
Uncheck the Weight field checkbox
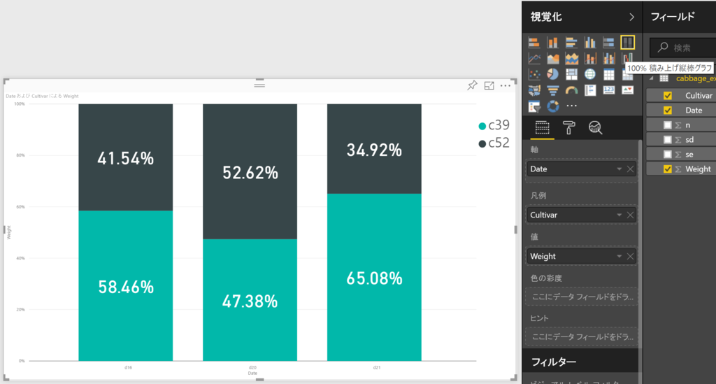668,169
